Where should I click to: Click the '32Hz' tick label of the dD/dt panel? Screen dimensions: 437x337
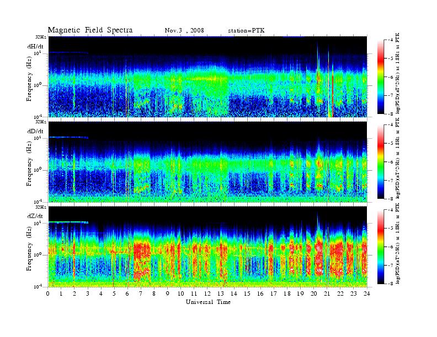pos(41,122)
